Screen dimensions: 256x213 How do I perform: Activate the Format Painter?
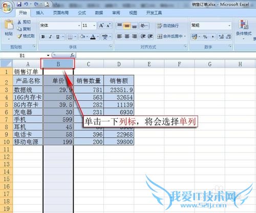26,36
